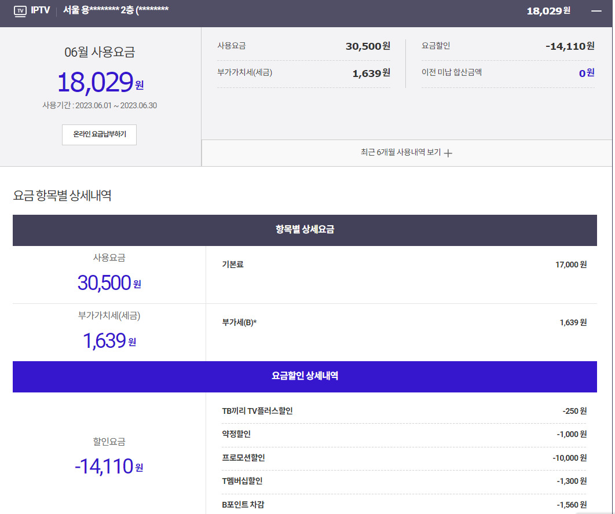Click the 기본료 line item
This screenshot has width=615, height=514.
pyautogui.click(x=233, y=265)
